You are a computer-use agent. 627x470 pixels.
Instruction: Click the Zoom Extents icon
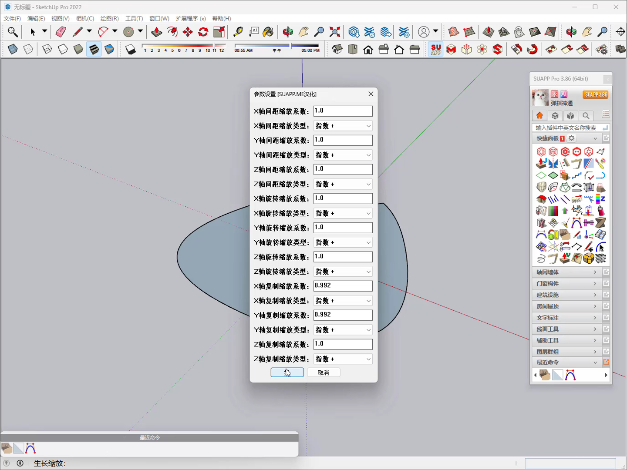[335, 32]
